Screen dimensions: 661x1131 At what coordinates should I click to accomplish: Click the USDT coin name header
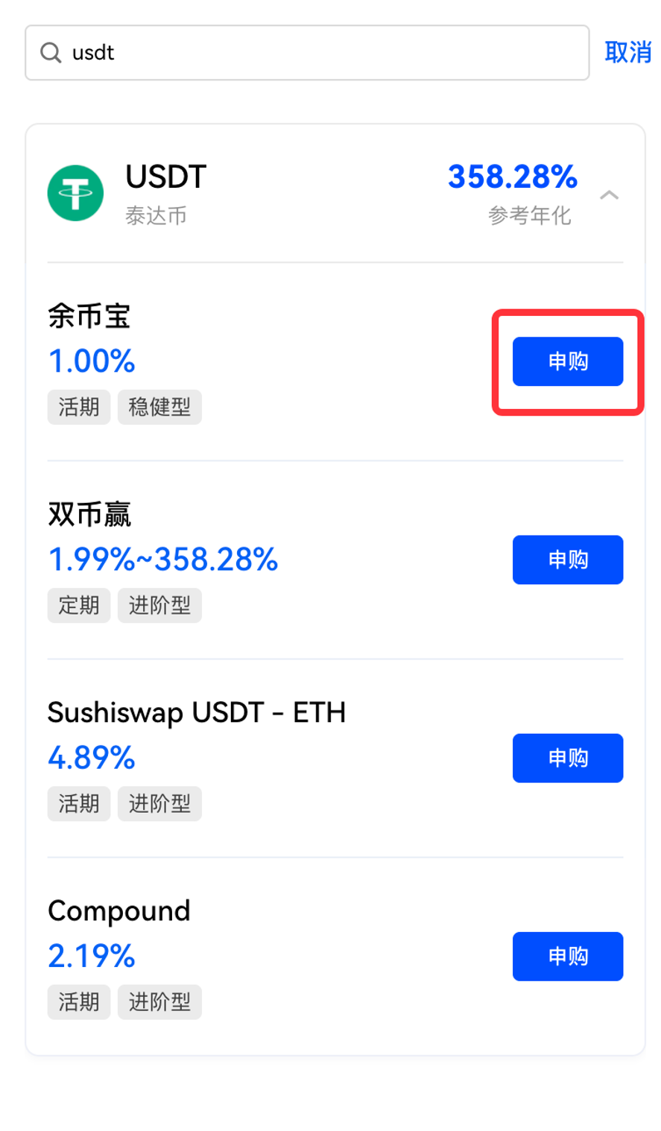165,177
